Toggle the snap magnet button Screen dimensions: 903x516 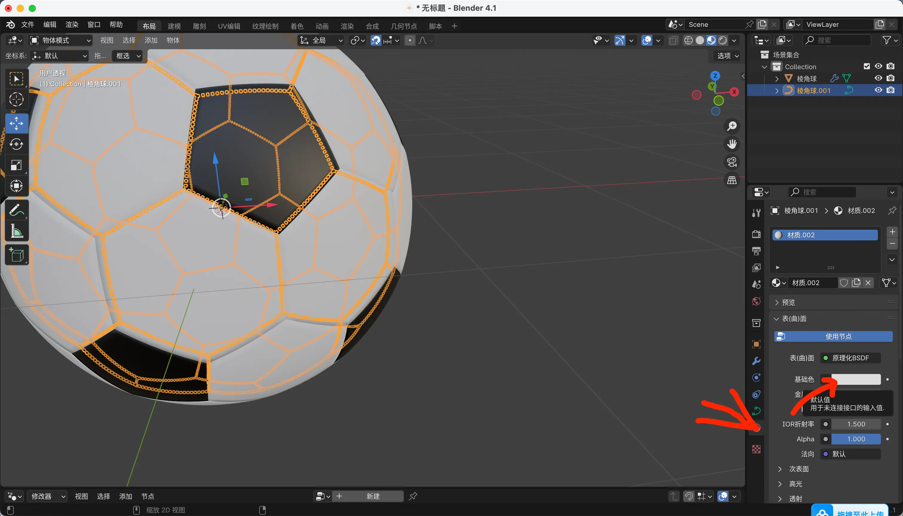(376, 40)
